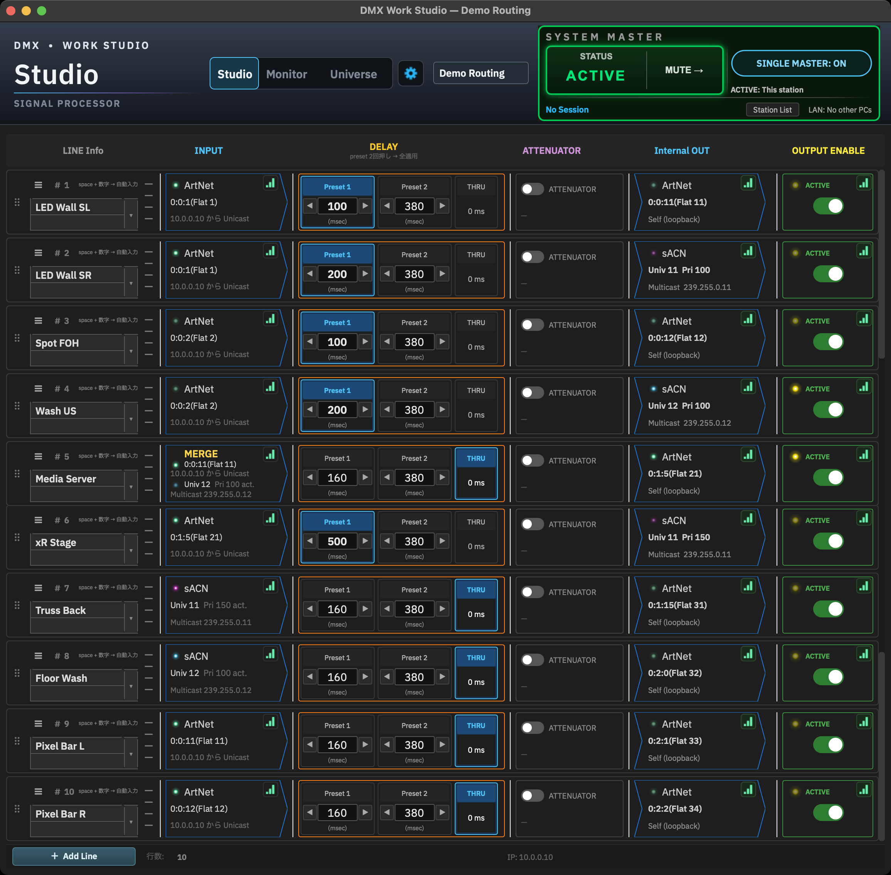Enable attenuator for Truss Back

point(532,592)
